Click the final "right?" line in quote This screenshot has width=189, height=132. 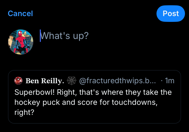tap(24, 112)
